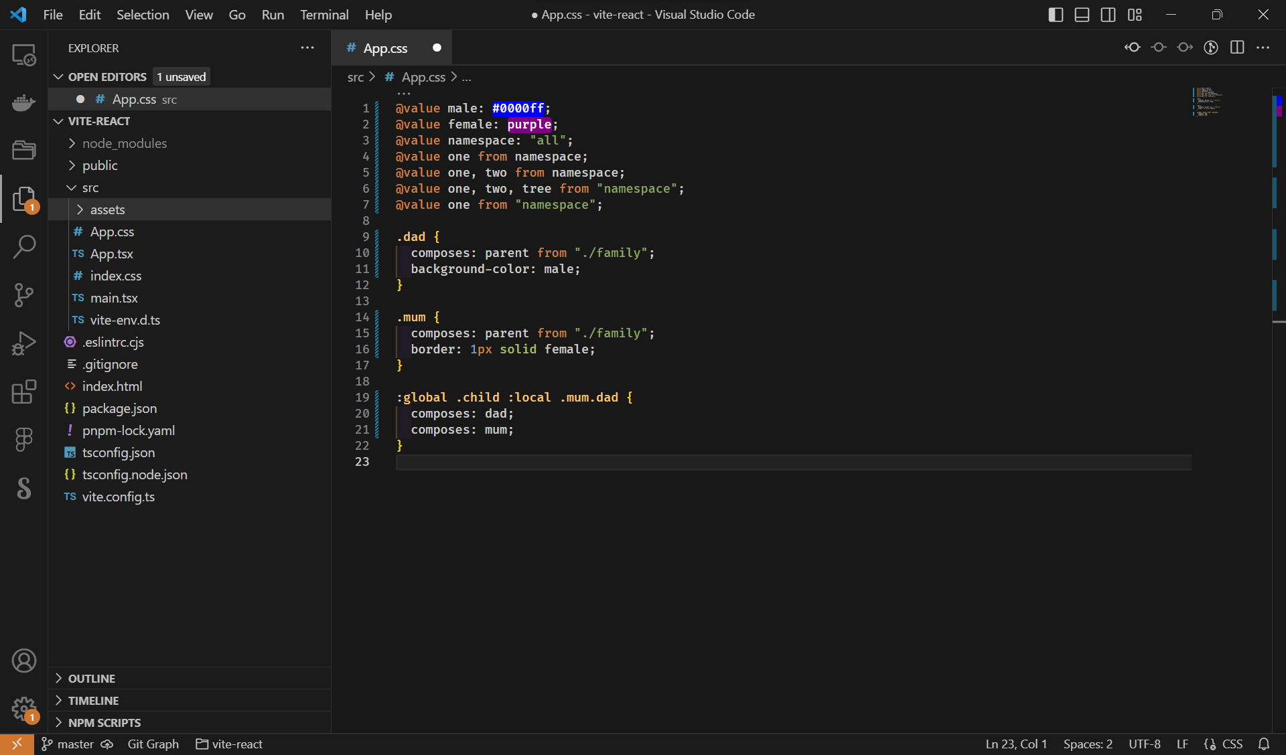Image resolution: width=1286 pixels, height=755 pixels.
Task: Change indentation via Spaces: 2
Action: 1088,744
